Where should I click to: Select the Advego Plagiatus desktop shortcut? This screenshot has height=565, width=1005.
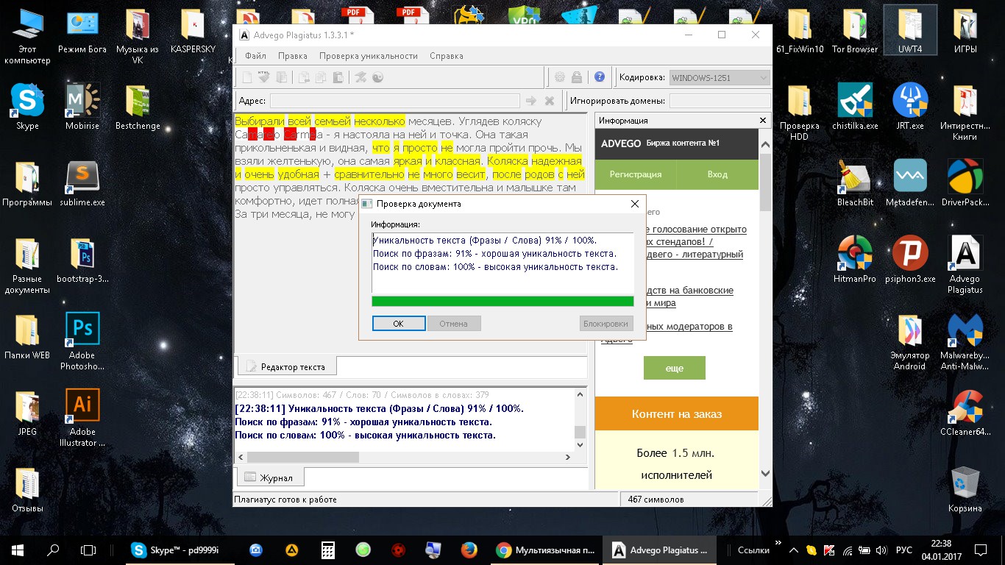tap(965, 264)
